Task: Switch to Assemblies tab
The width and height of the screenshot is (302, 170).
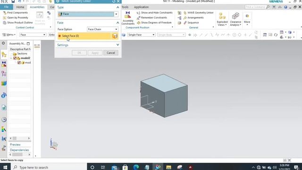Action: pyautogui.click(x=37, y=7)
